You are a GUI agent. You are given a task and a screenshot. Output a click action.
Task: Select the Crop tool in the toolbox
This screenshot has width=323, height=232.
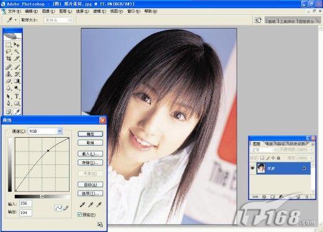click(x=9, y=58)
